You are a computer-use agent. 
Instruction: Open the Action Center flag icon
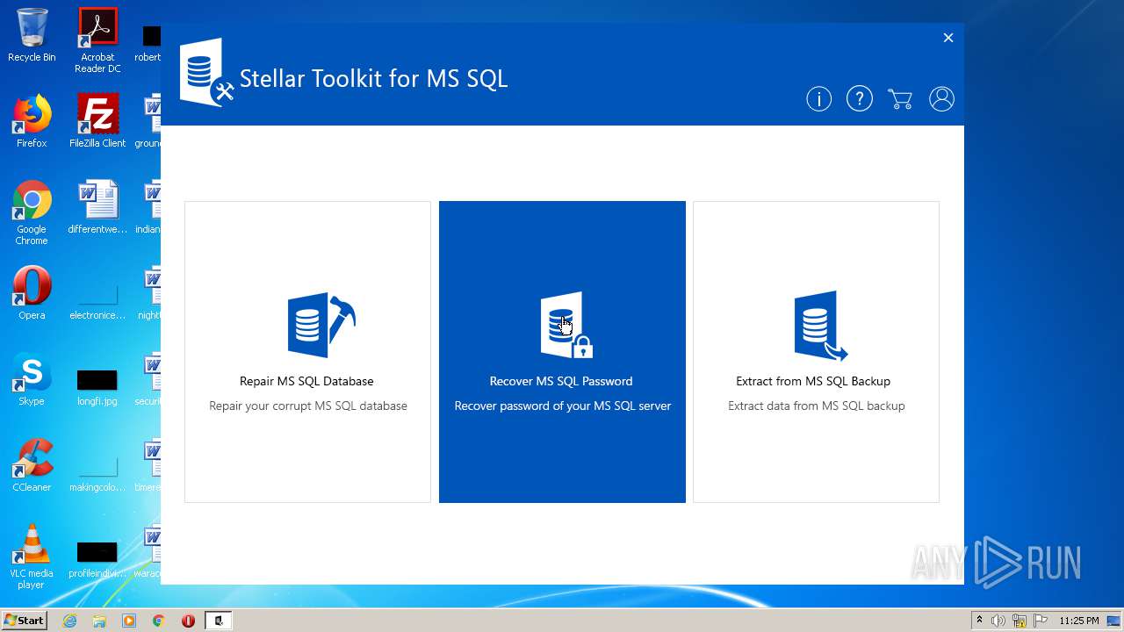tap(1041, 621)
